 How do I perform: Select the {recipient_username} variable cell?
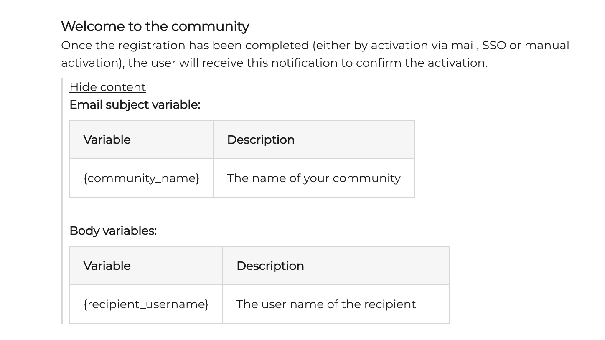coord(146,304)
